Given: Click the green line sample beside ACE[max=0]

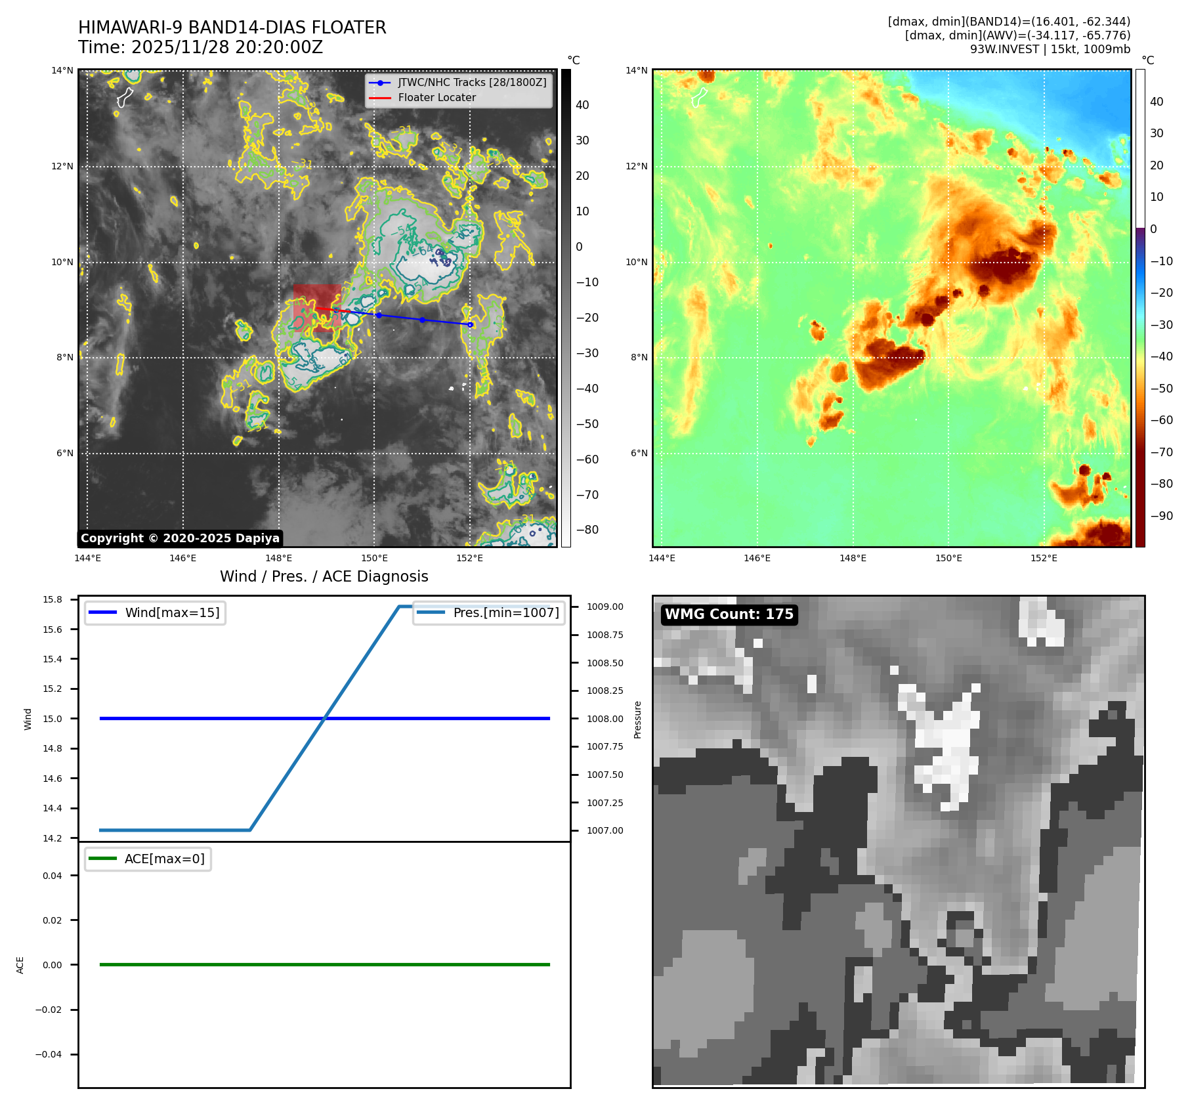Looking at the screenshot, I should 102,859.
